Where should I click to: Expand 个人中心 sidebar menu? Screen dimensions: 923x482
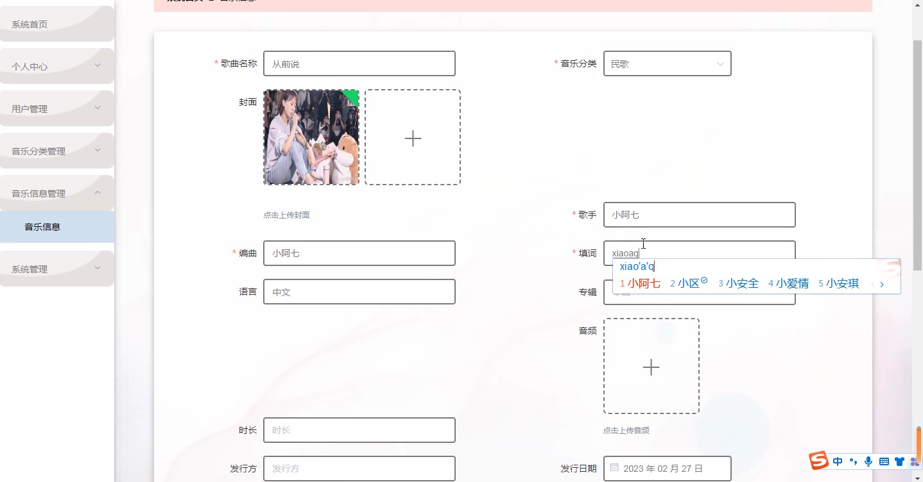57,66
